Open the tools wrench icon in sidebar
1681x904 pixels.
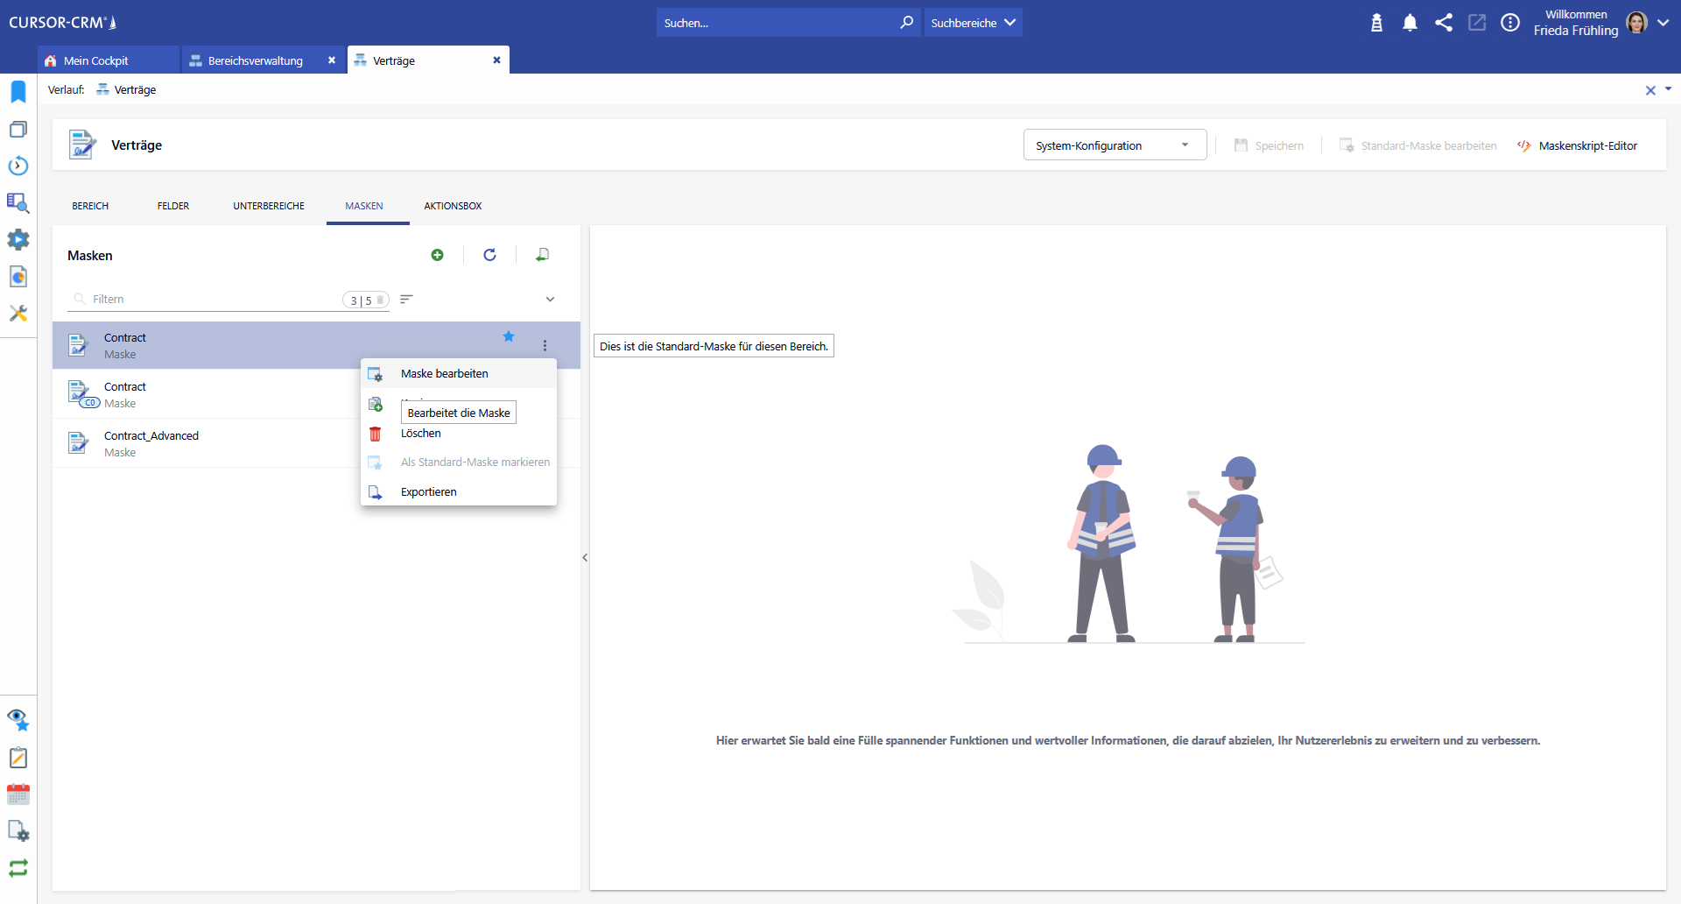click(x=18, y=314)
